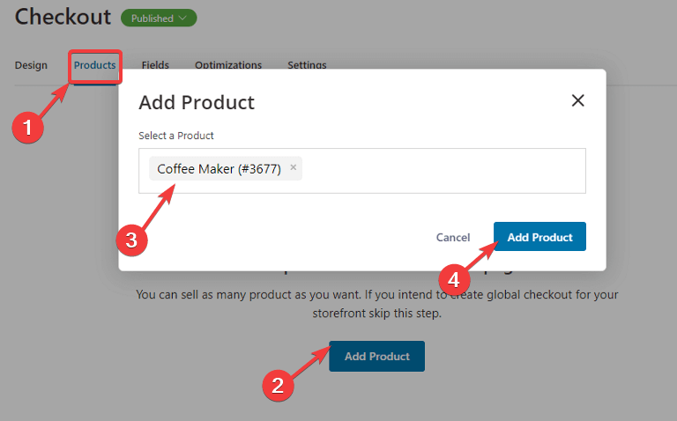677x421 pixels.
Task: Switch to the Design tab
Action: 31,65
